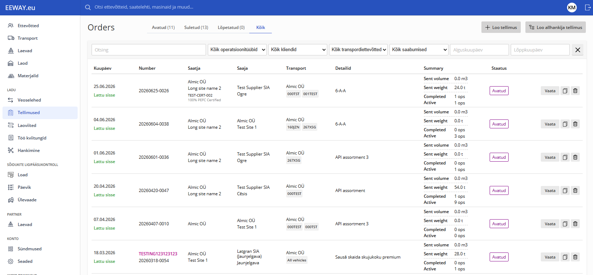Select Tellimused in the sidebar

[40, 113]
